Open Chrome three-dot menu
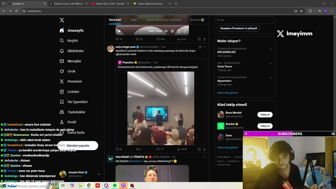The height and width of the screenshot is (189, 336). [x=332, y=11]
